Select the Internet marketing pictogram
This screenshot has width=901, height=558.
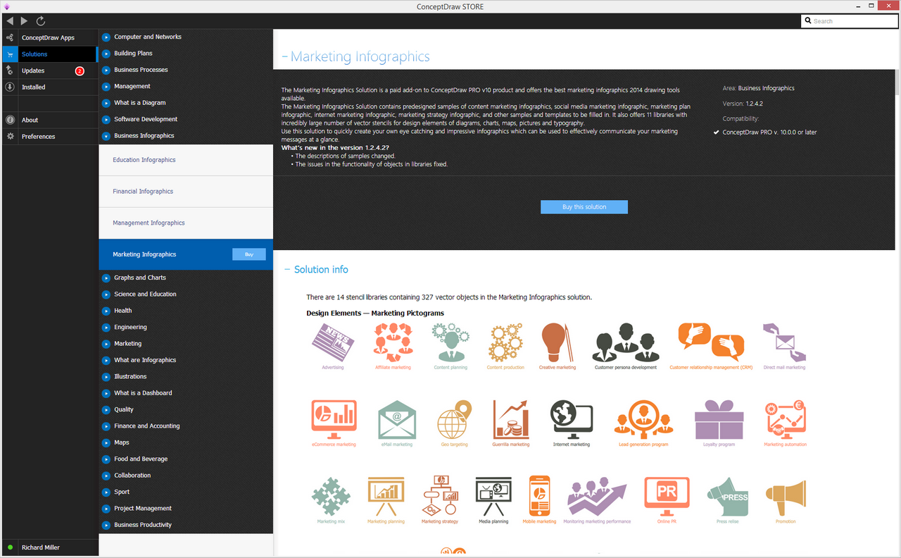pos(572,419)
